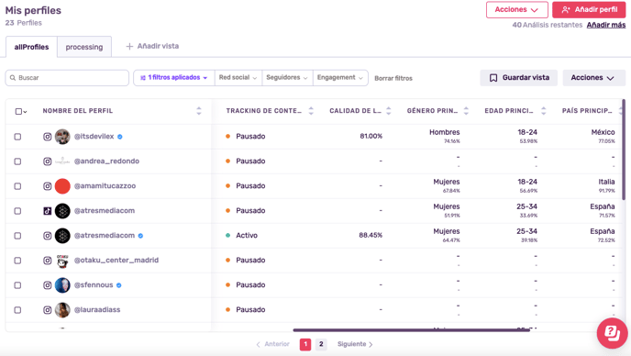Click the magnifier icon in Buscar field
This screenshot has width=631, height=356.
pyautogui.click(x=13, y=78)
